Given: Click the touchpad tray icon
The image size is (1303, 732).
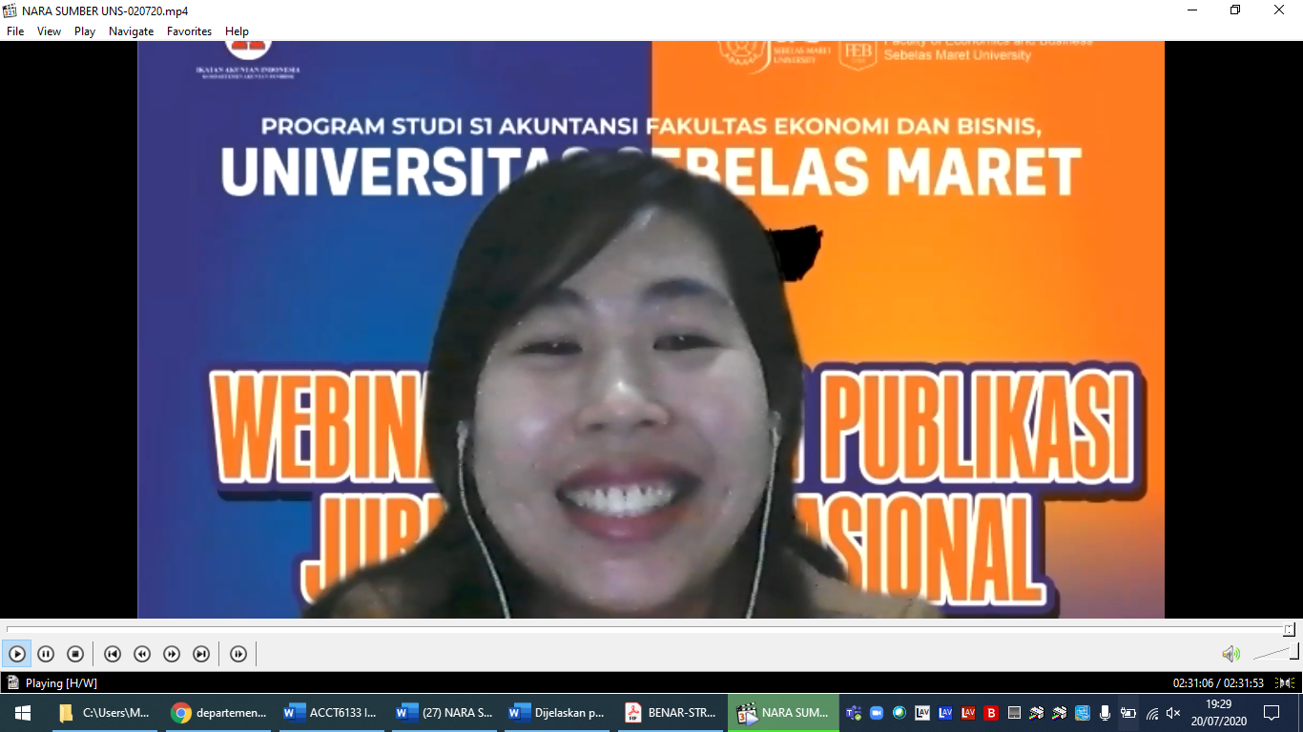Looking at the screenshot, I should click(x=1014, y=713).
